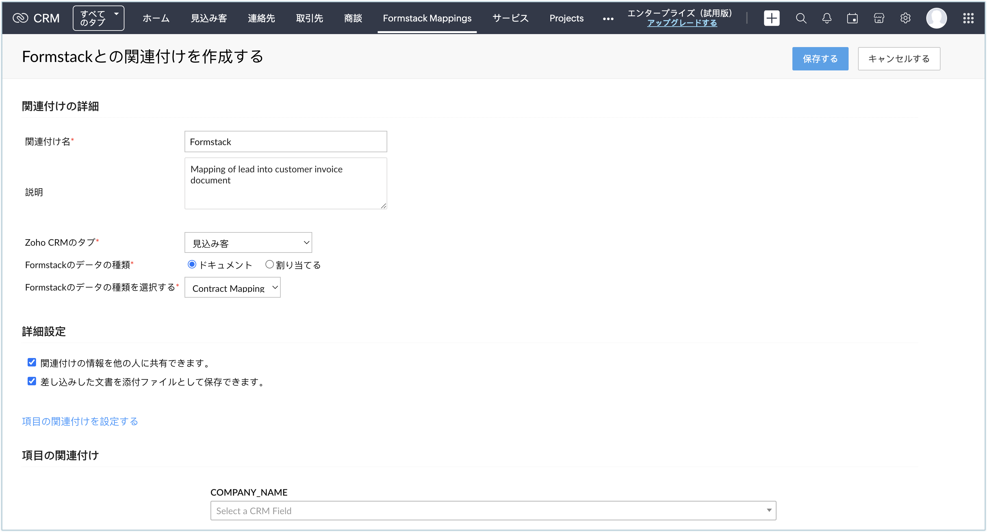
Task: Click the 項目の関連付けを設定する link
Action: click(80, 421)
